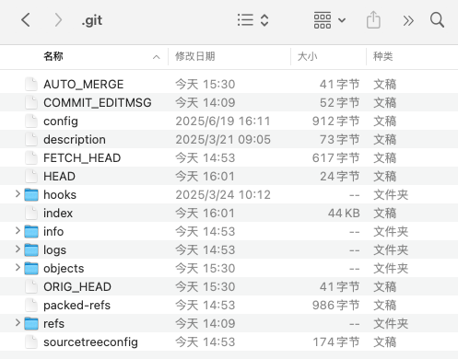Click the date 2025/6/19 16:11
458x359 pixels.
coord(223,122)
